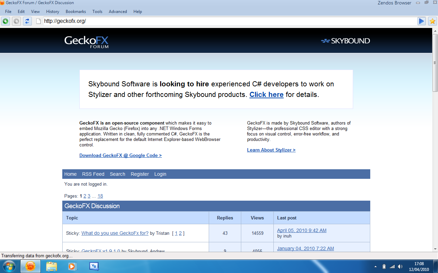Image resolution: width=438 pixels, height=273 pixels.
Task: Click the Show desktop strip
Action: click(436, 266)
